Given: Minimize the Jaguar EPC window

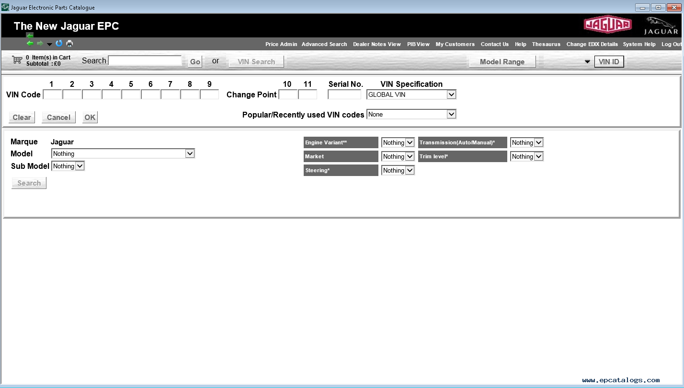Looking at the screenshot, I should (x=642, y=7).
